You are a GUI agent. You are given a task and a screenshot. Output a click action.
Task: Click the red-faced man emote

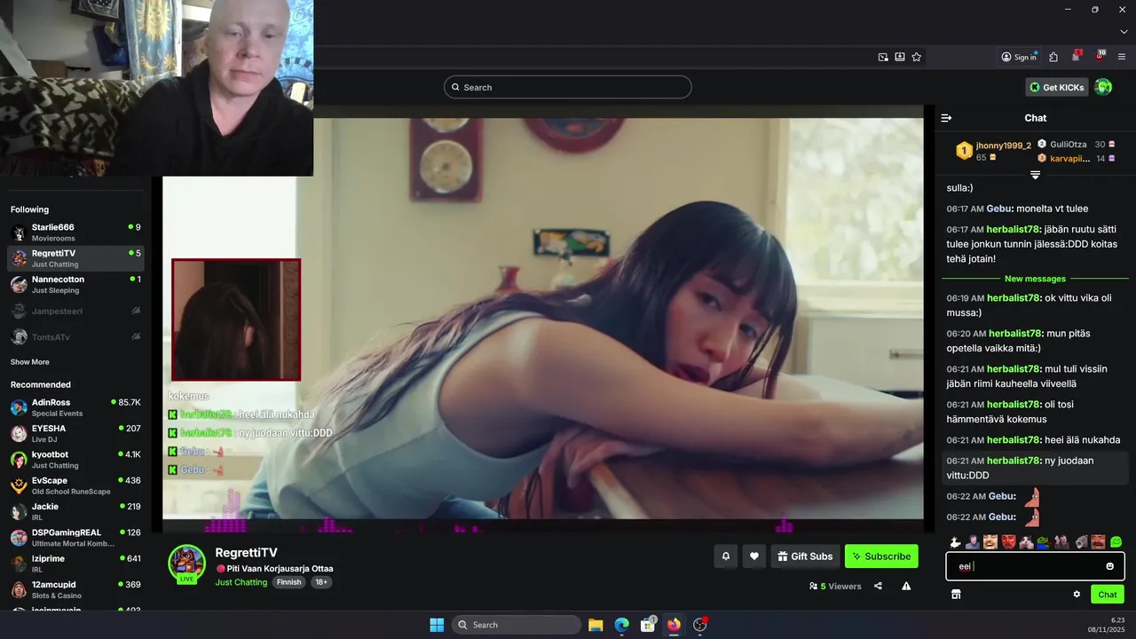click(1008, 542)
